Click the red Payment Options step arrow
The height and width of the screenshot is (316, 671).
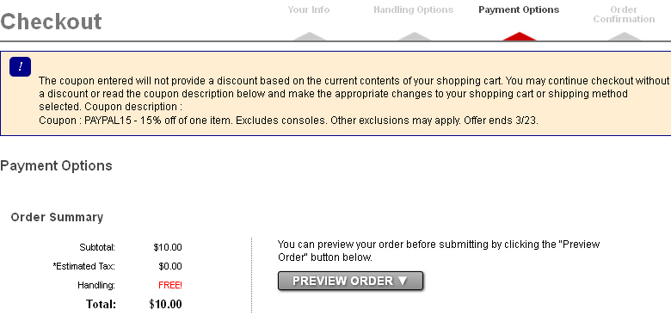click(519, 36)
